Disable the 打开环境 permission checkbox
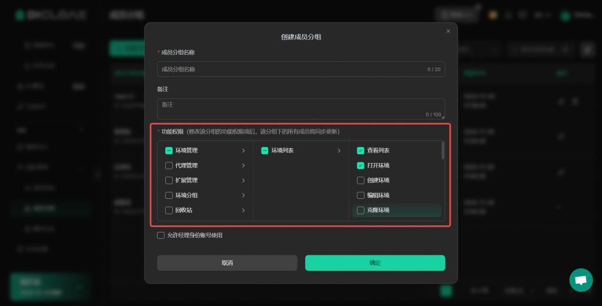This screenshot has width=602, height=306. (360, 165)
